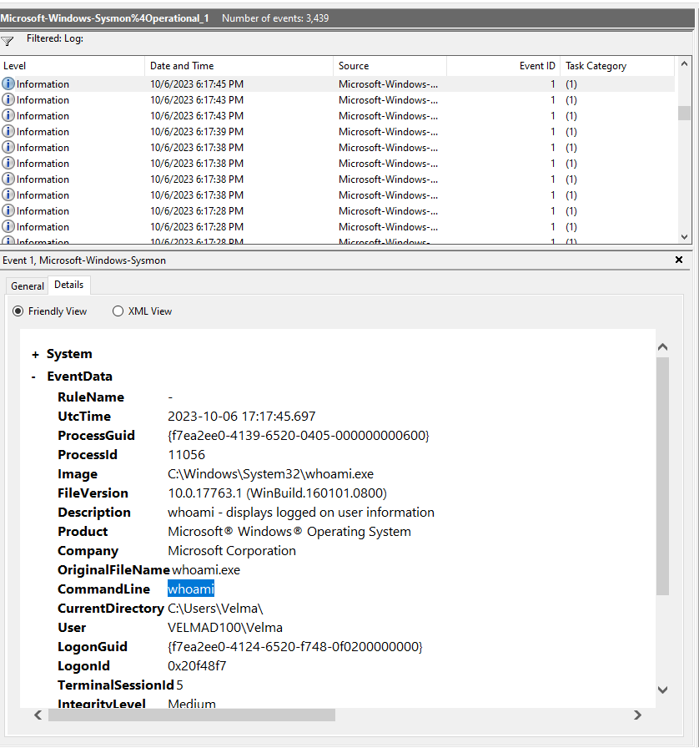Select the XML View radio button

[x=118, y=311]
